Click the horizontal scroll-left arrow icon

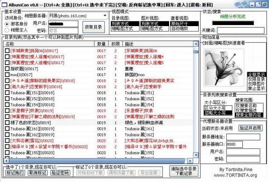(x=7, y=161)
